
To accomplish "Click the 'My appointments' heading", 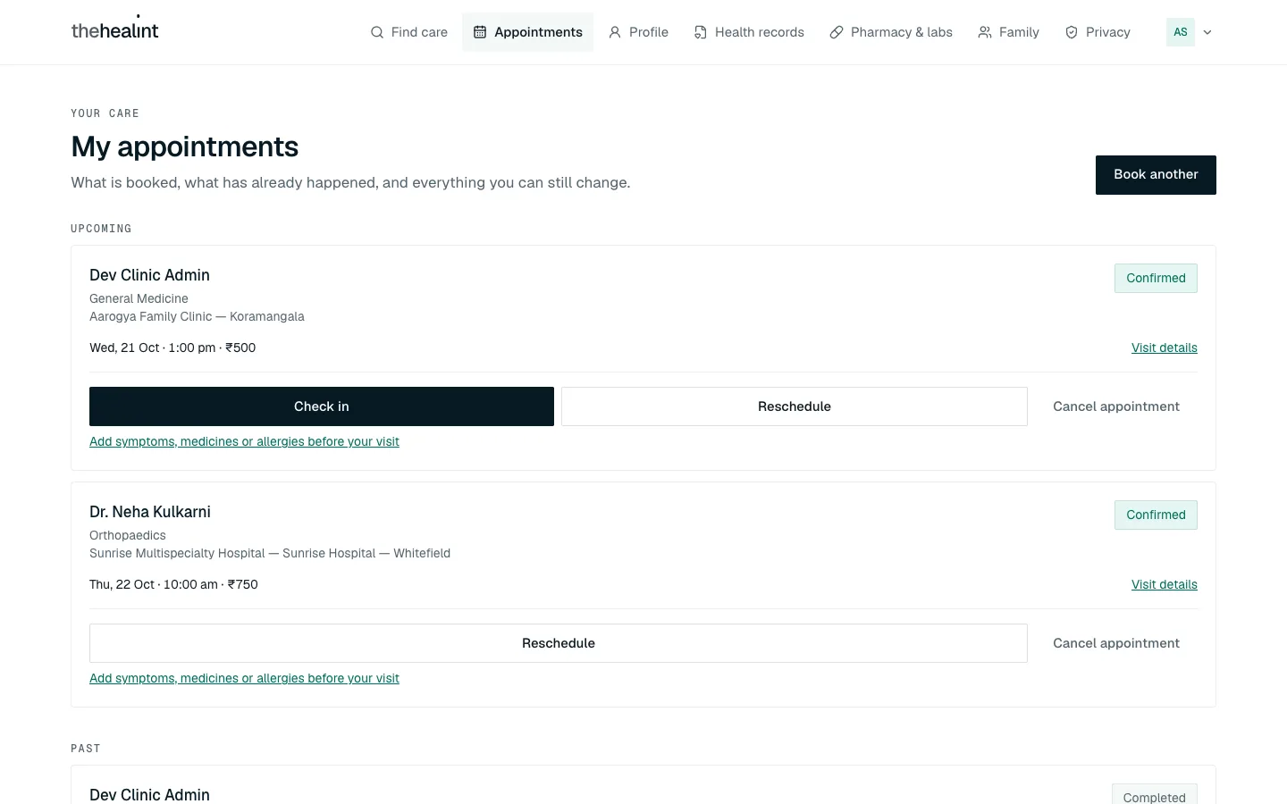I will pyautogui.click(x=185, y=147).
